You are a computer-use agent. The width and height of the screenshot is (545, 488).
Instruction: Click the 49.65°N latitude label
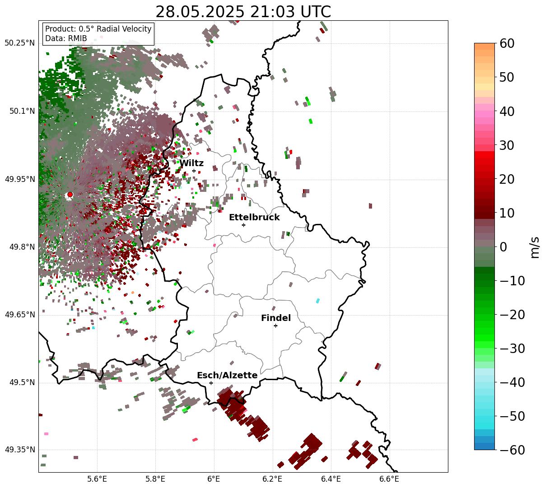tap(19, 315)
